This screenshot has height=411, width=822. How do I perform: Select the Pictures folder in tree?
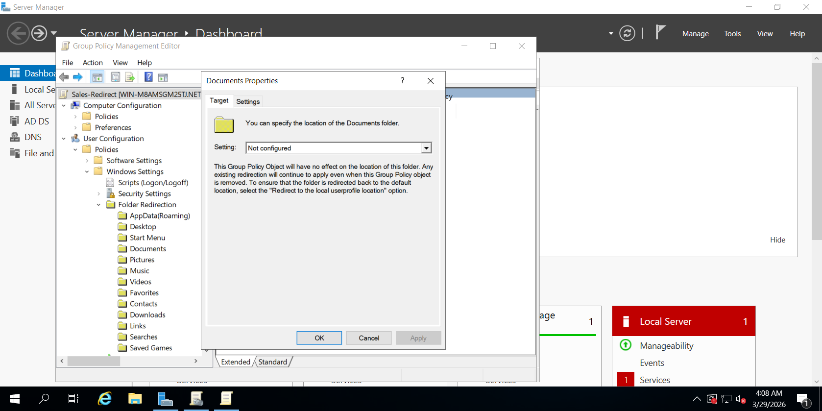[142, 260]
